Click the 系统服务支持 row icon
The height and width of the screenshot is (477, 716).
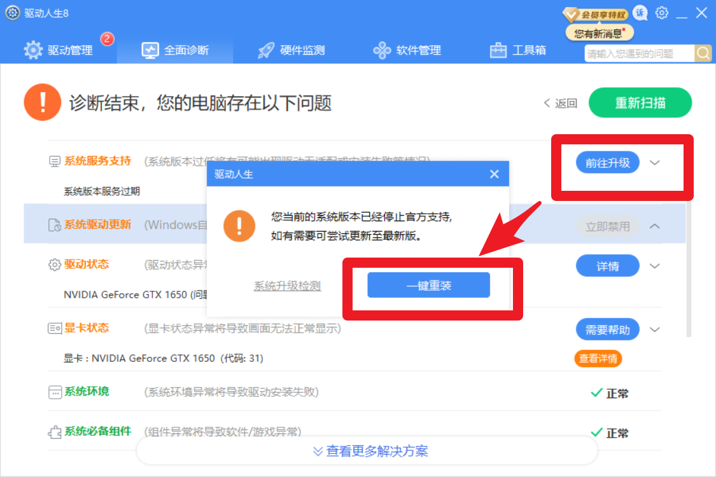click(x=54, y=161)
